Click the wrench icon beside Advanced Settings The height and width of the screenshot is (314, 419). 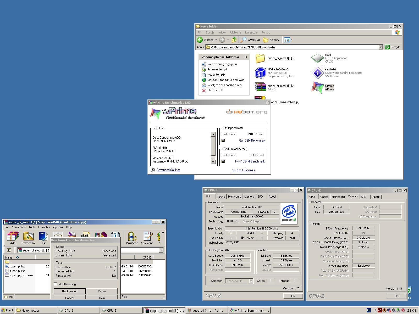152,170
